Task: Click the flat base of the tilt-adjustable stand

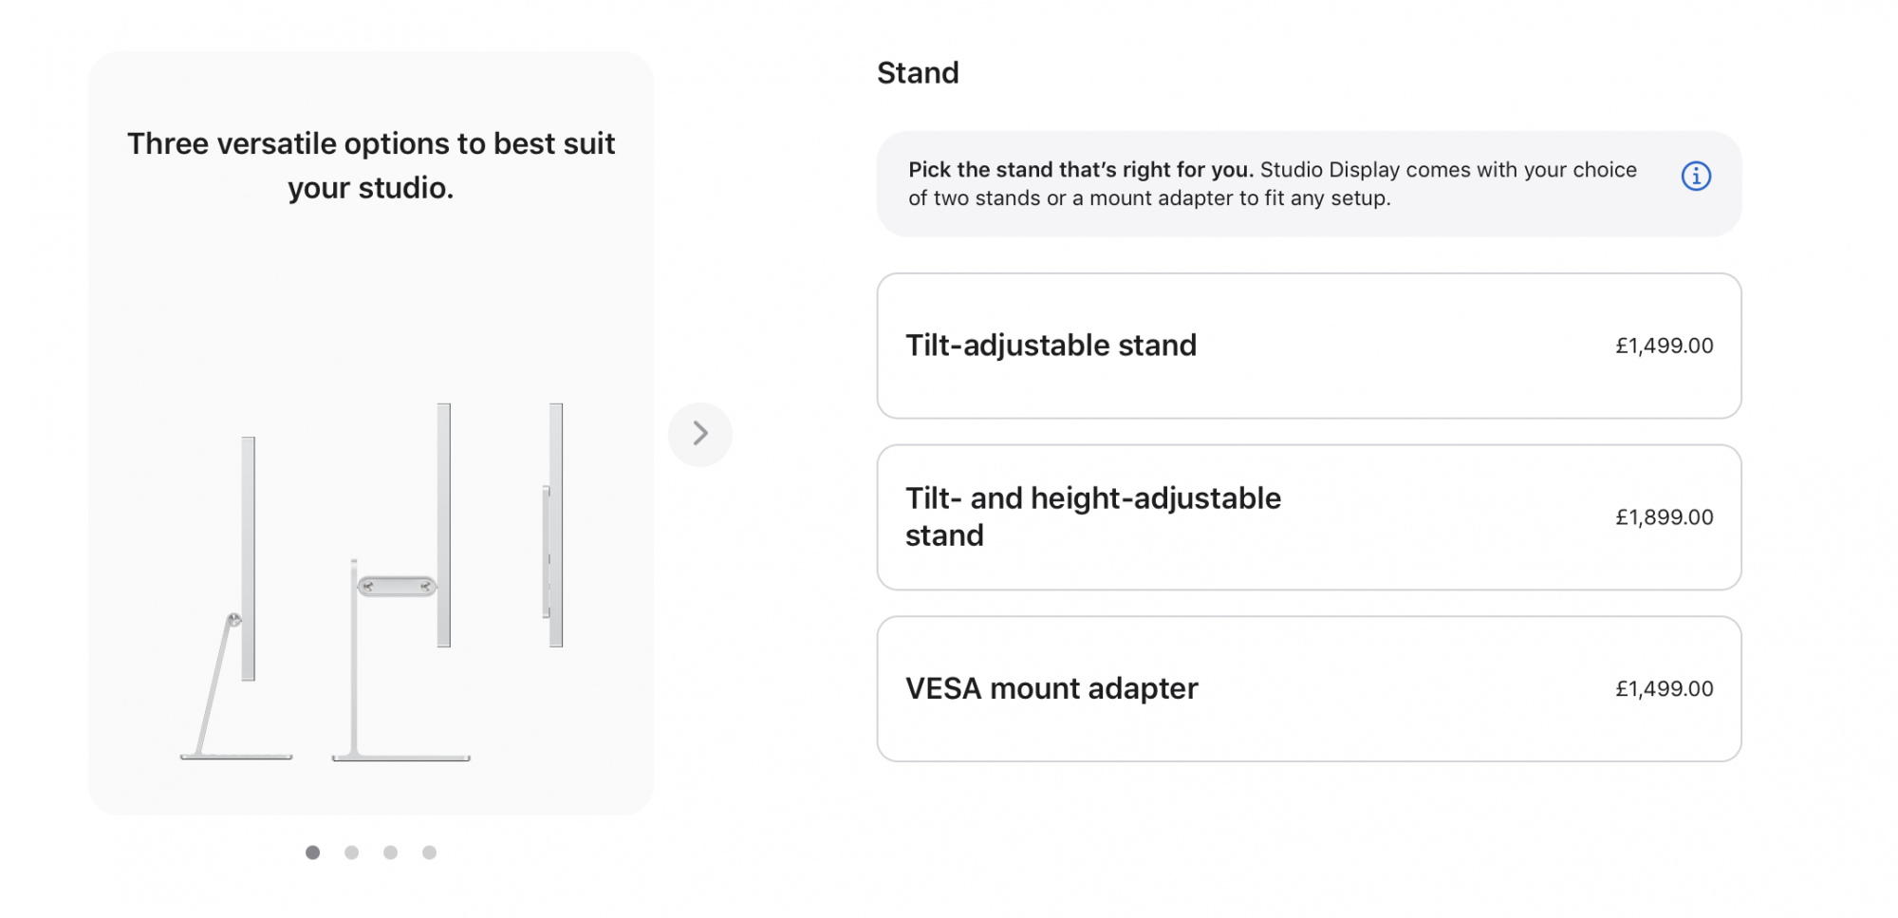Action: click(236, 757)
